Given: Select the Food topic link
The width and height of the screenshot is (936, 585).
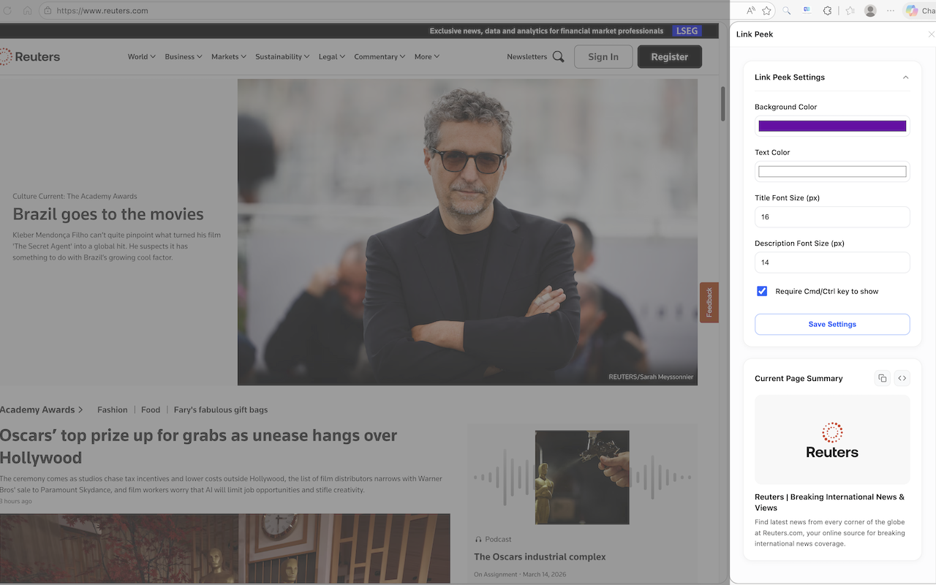Looking at the screenshot, I should (151, 409).
